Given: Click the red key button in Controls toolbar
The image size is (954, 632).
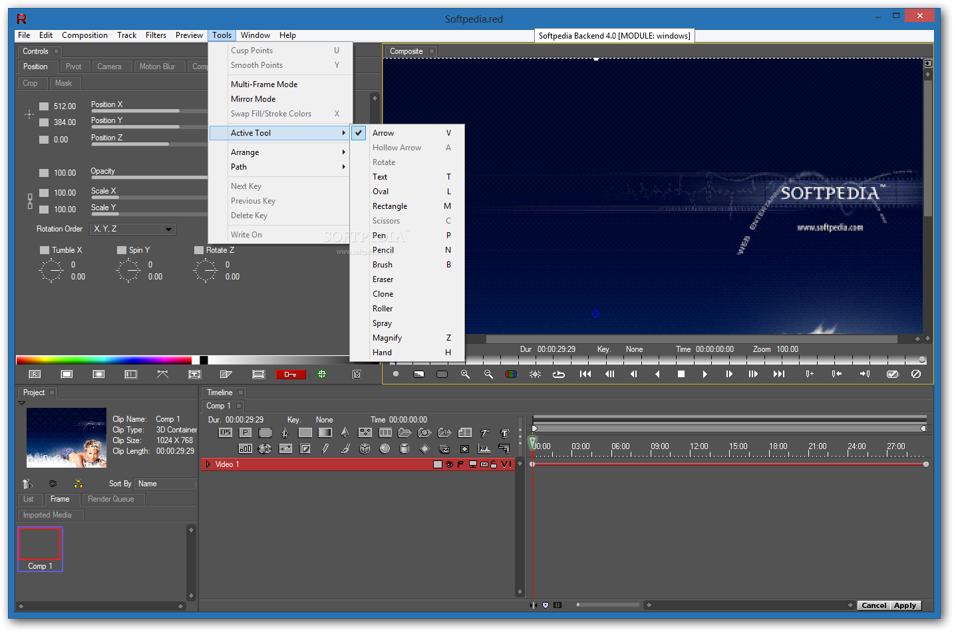Looking at the screenshot, I should (x=291, y=375).
